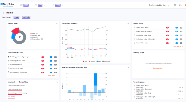Expand the trial status dropdown chevron
Image resolution: width=186 pixels, height=102 pixels.
click(168, 5)
